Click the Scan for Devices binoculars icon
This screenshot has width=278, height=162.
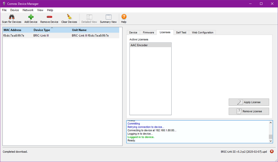[x=11, y=17]
